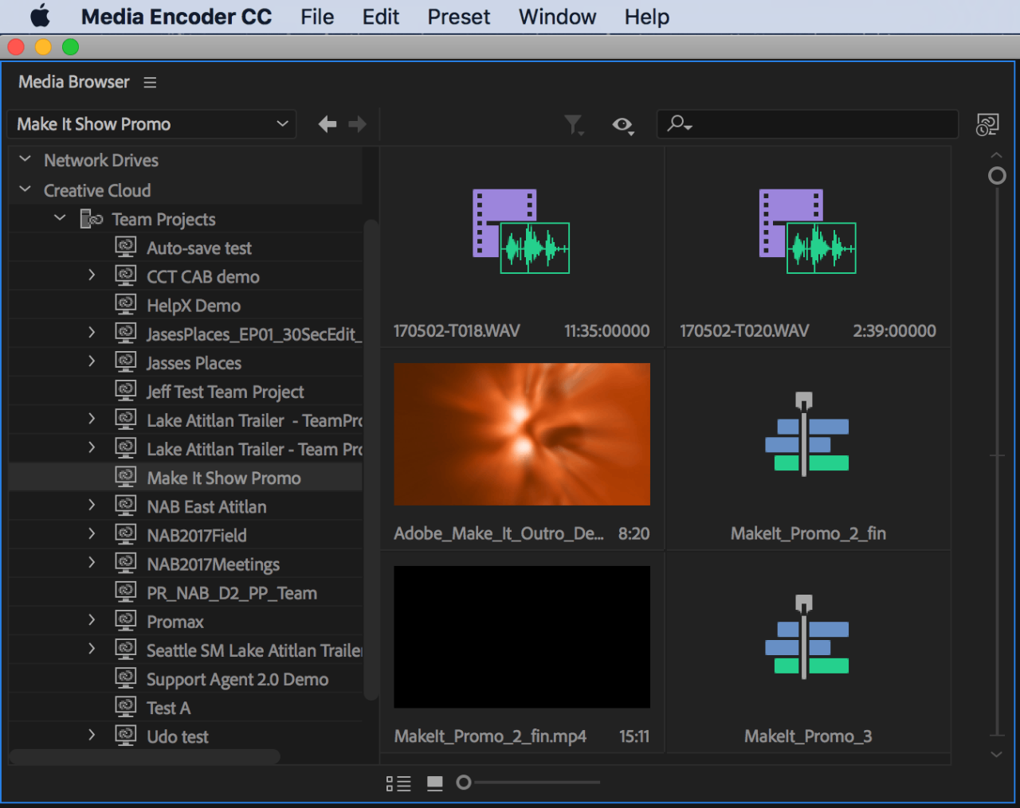Click the forward navigation arrow
Viewport: 1020px width, 808px height.
358,124
